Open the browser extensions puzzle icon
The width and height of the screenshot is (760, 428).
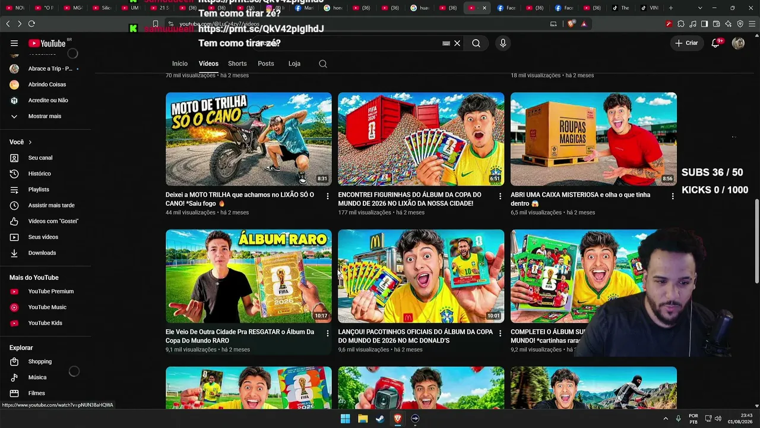click(681, 24)
